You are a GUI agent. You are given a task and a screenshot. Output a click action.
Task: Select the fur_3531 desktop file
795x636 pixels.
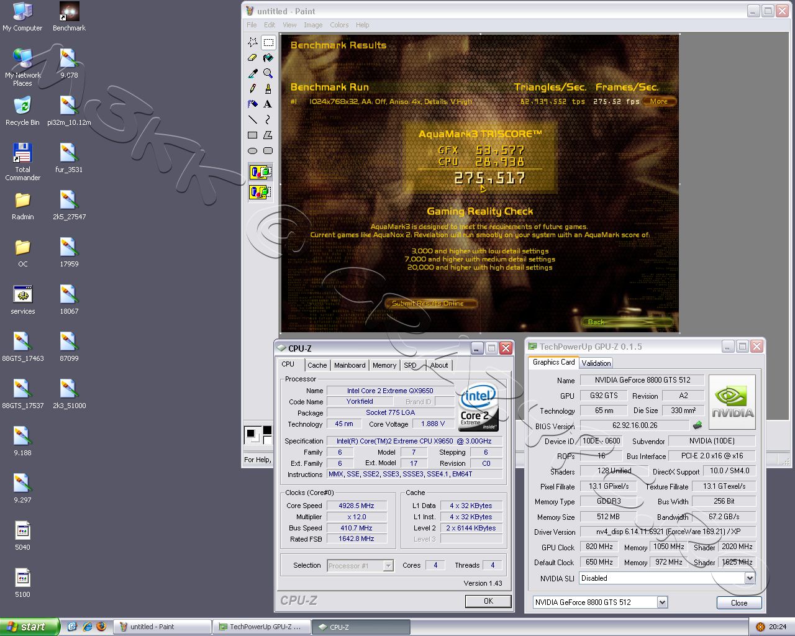click(x=69, y=158)
